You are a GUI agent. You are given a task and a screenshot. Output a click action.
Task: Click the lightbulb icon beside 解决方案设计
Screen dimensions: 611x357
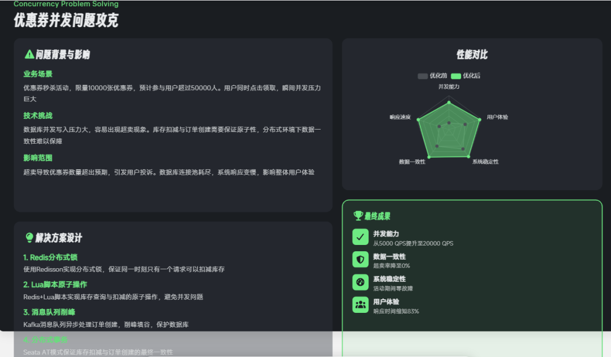[29, 238]
